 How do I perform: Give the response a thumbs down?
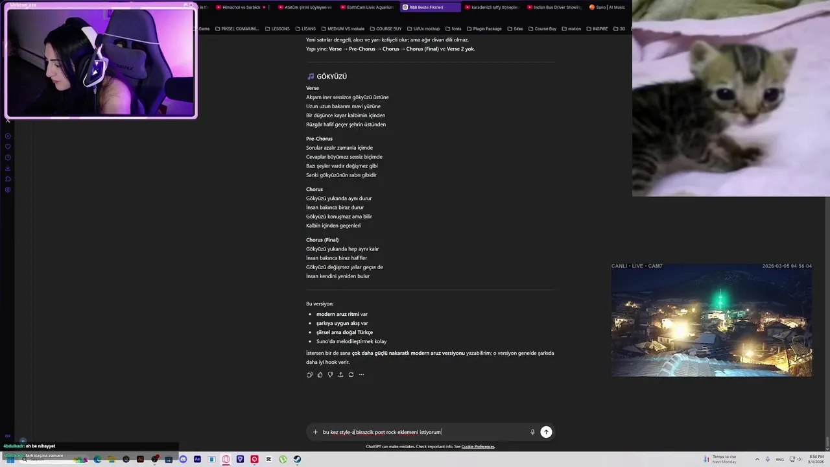point(330,374)
